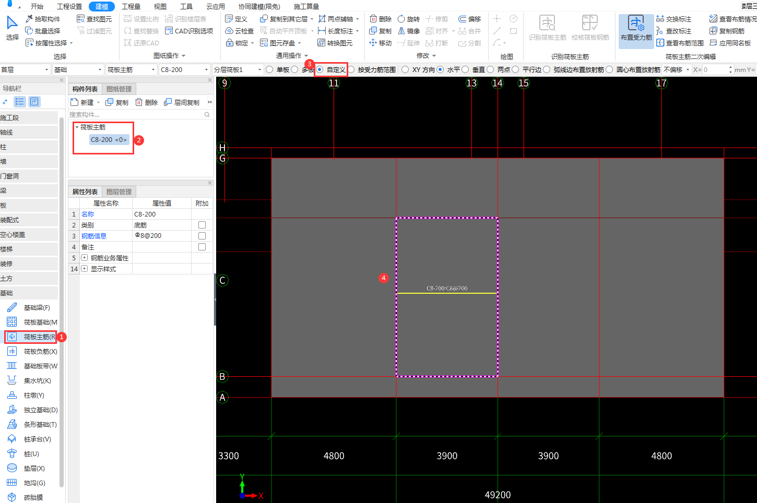Open the 楼梯 navigation category

(29, 249)
